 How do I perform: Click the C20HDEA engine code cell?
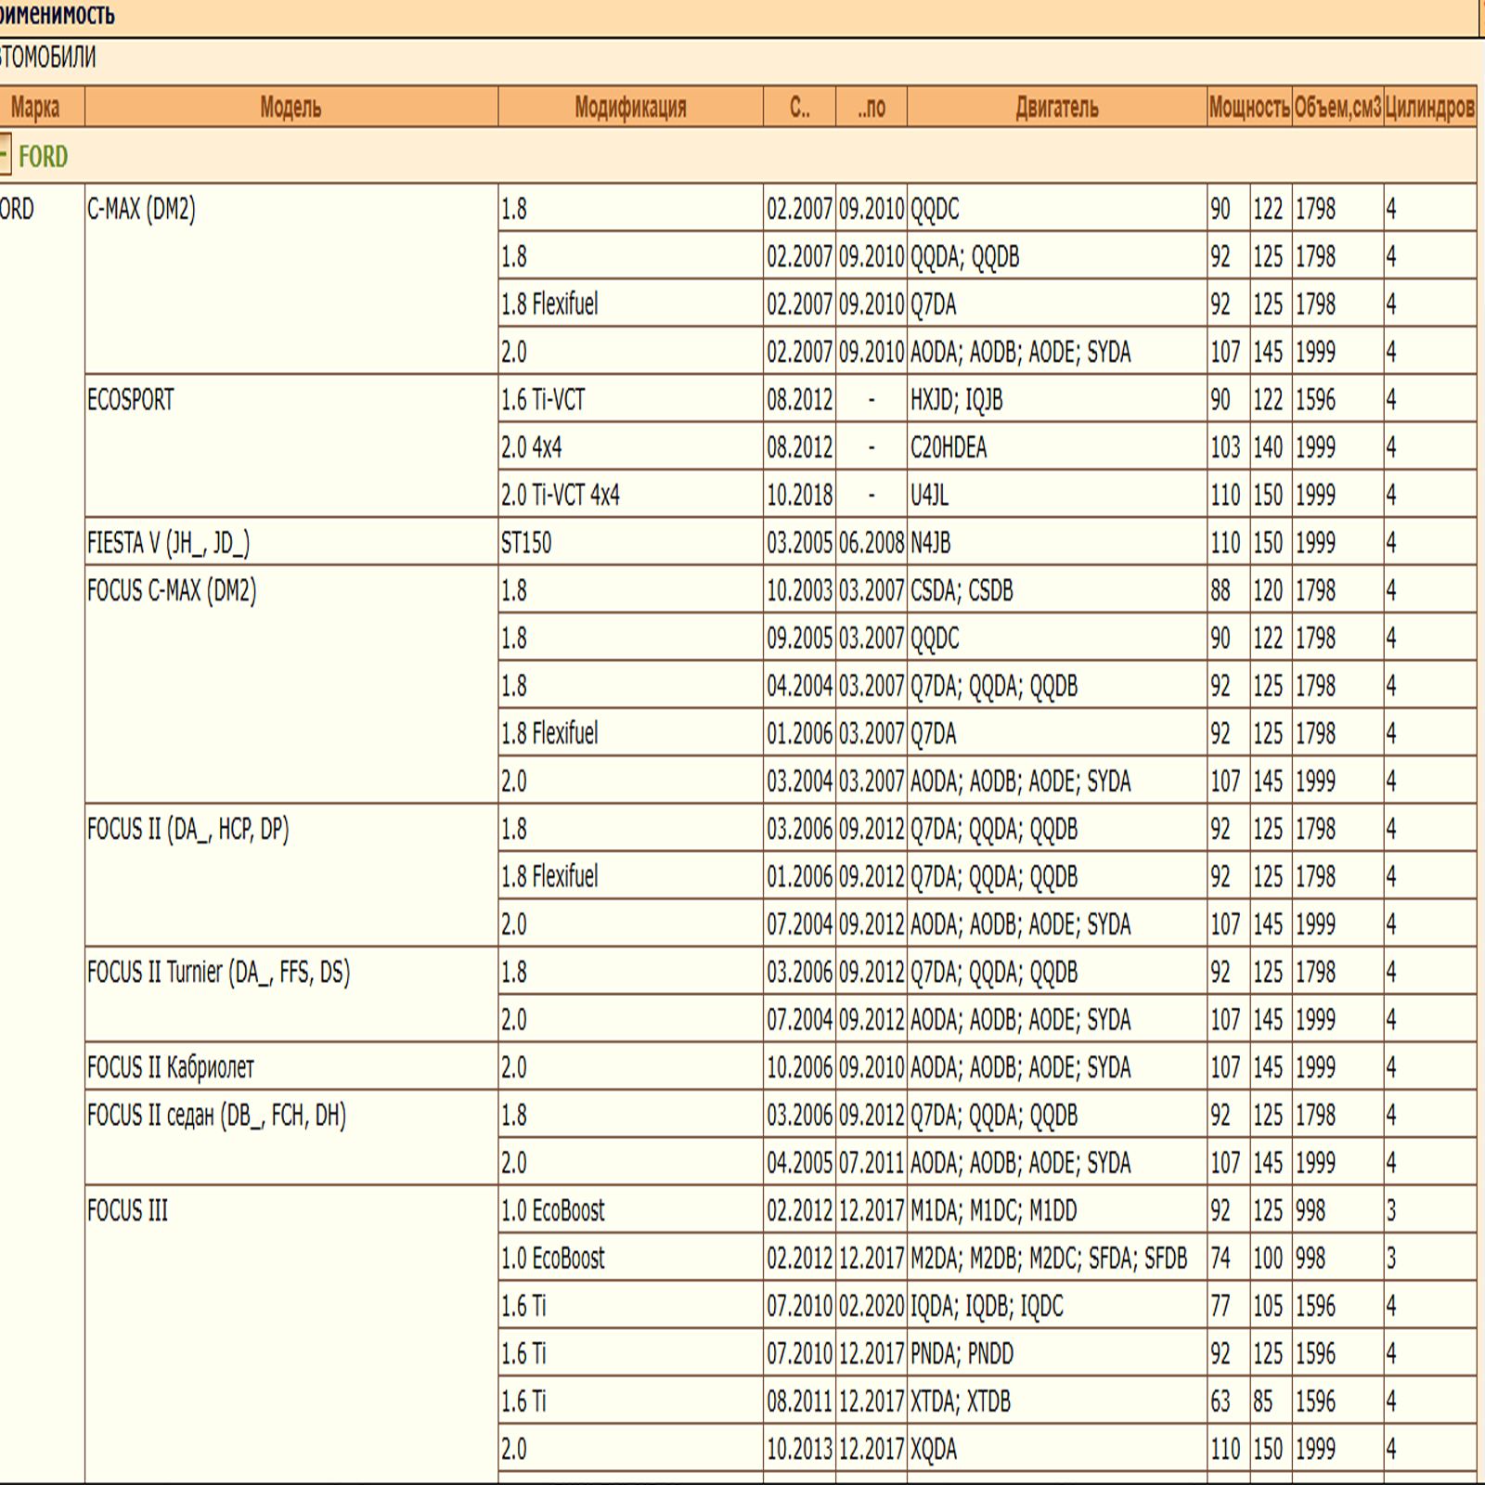tap(949, 448)
